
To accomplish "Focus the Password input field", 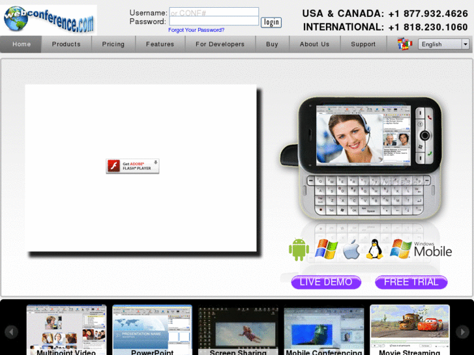I will (214, 21).
